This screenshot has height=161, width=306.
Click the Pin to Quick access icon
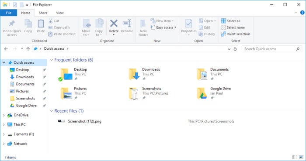tap(12, 24)
